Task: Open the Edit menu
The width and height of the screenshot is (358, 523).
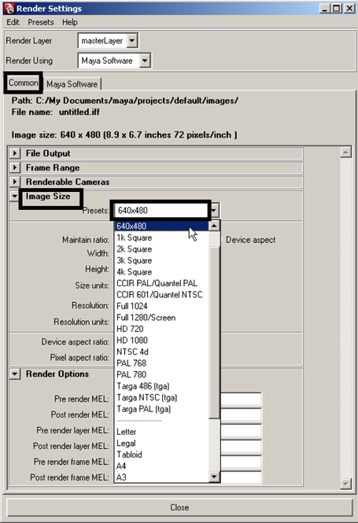Action: click(x=13, y=22)
